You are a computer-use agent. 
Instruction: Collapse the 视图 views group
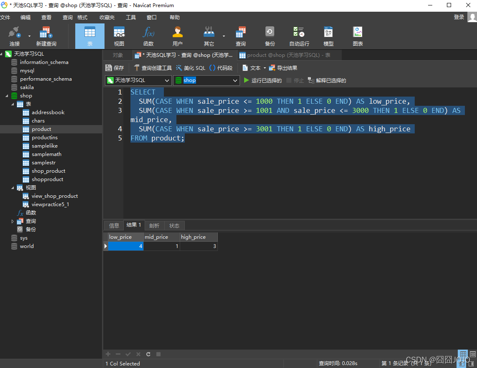(x=13, y=188)
